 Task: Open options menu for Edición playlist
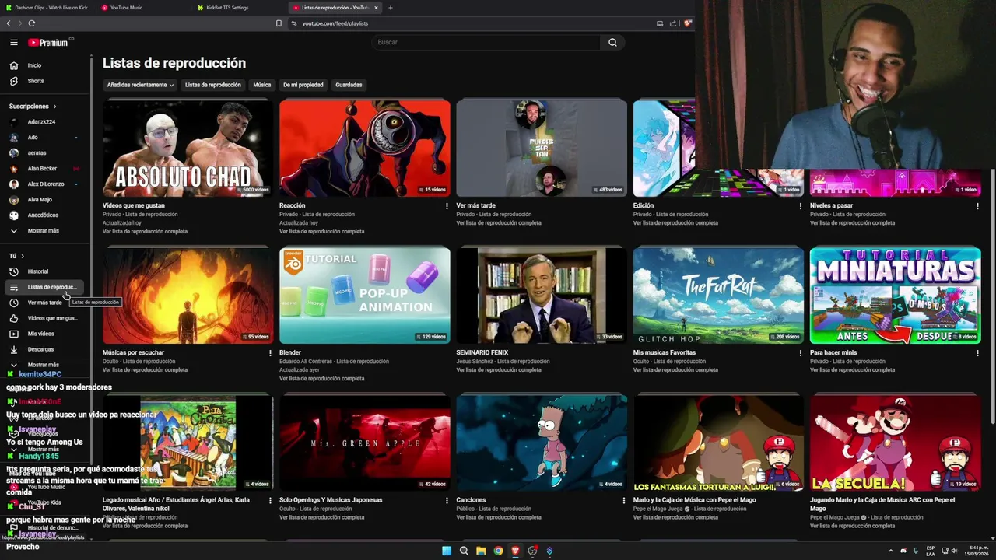point(801,206)
